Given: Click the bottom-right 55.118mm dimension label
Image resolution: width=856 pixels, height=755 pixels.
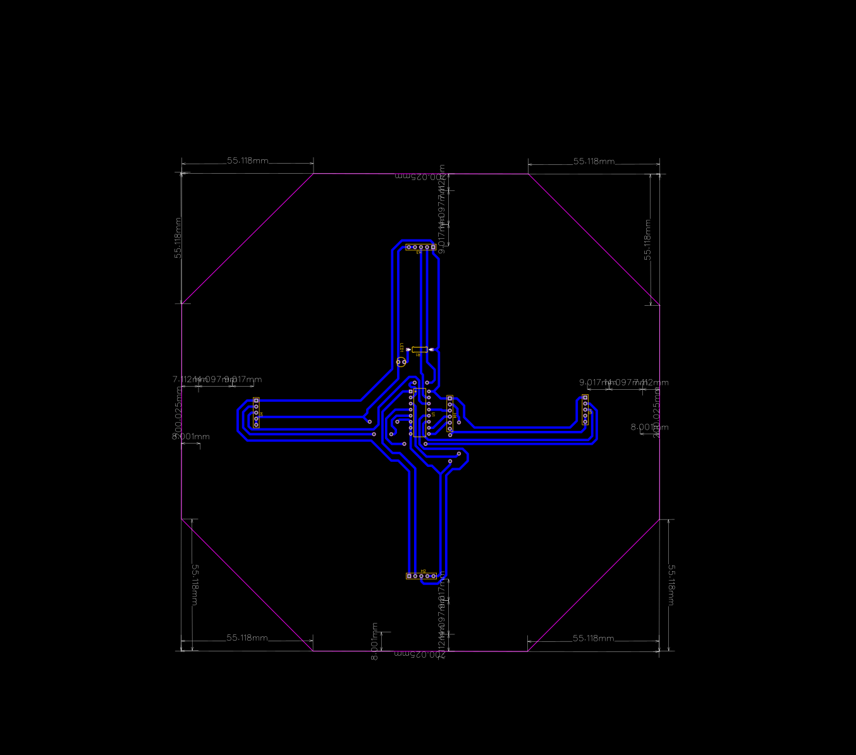Looking at the screenshot, I should 594,639.
